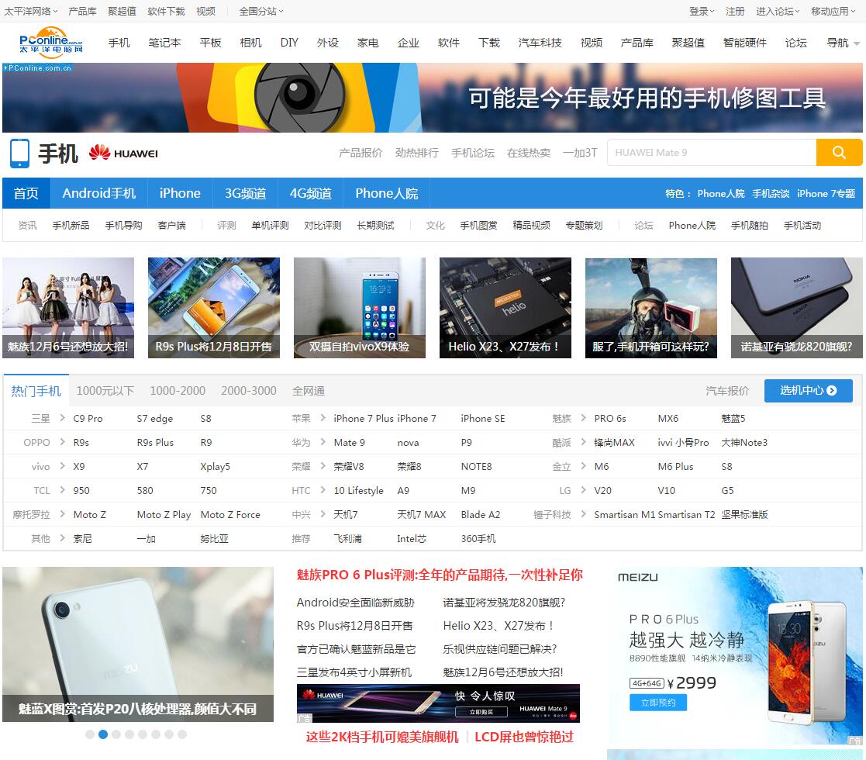Click the orange search magnifier button
Image resolution: width=866 pixels, height=760 pixels.
[x=839, y=153]
